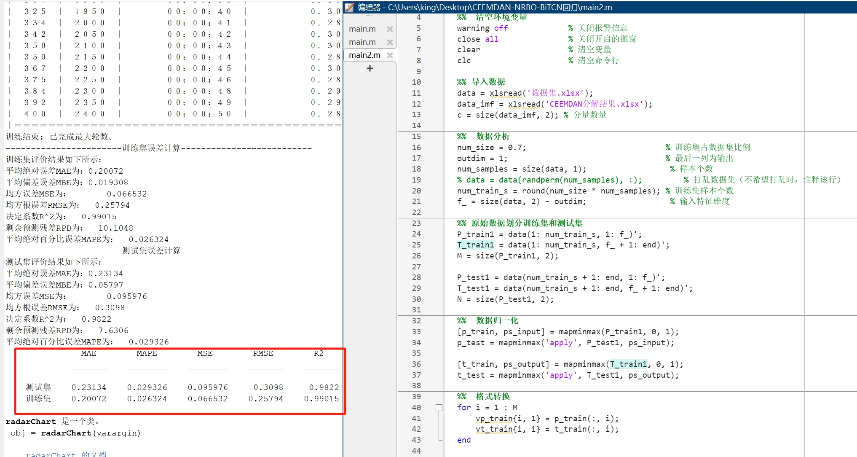
Task: Click the xlsread call on line 12
Action: pos(524,104)
